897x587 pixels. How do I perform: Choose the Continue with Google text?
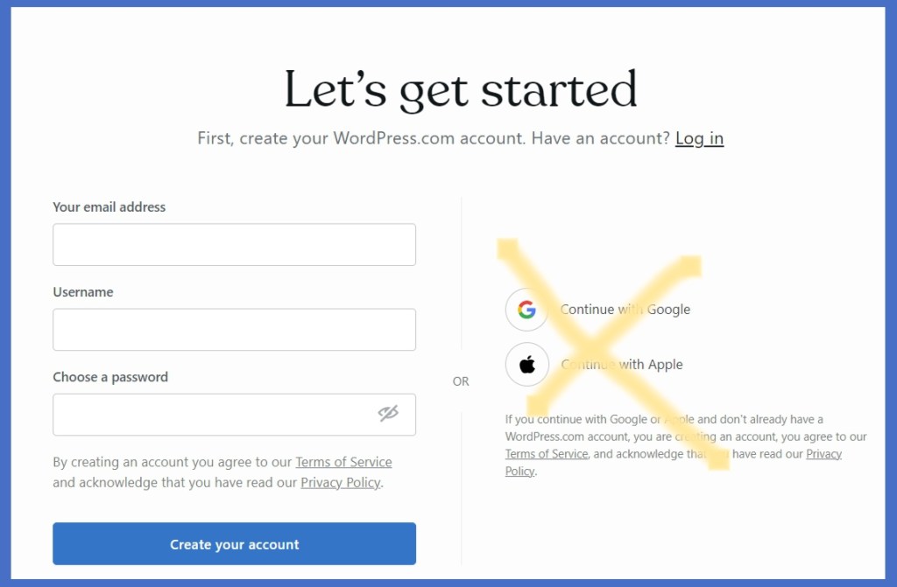(625, 310)
